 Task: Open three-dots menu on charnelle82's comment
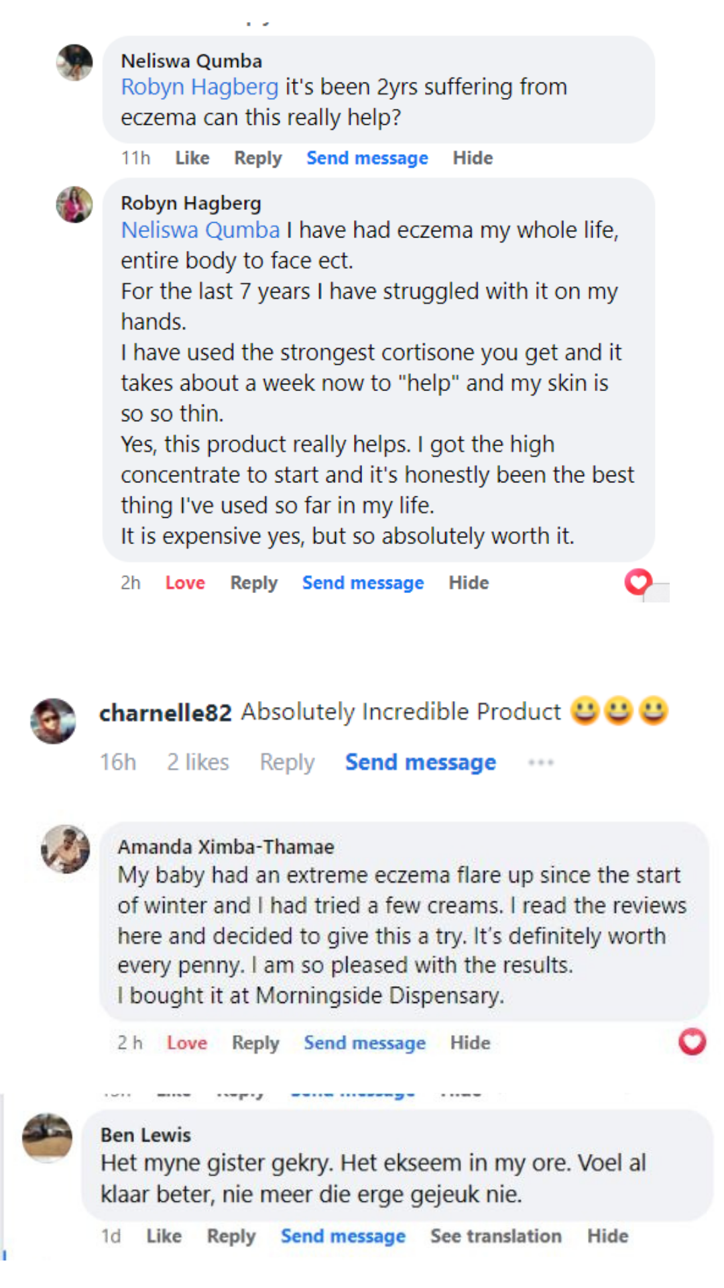coord(540,763)
